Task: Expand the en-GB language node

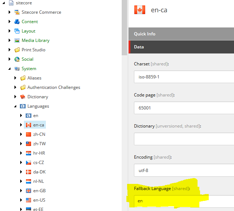Action: coord(21,191)
